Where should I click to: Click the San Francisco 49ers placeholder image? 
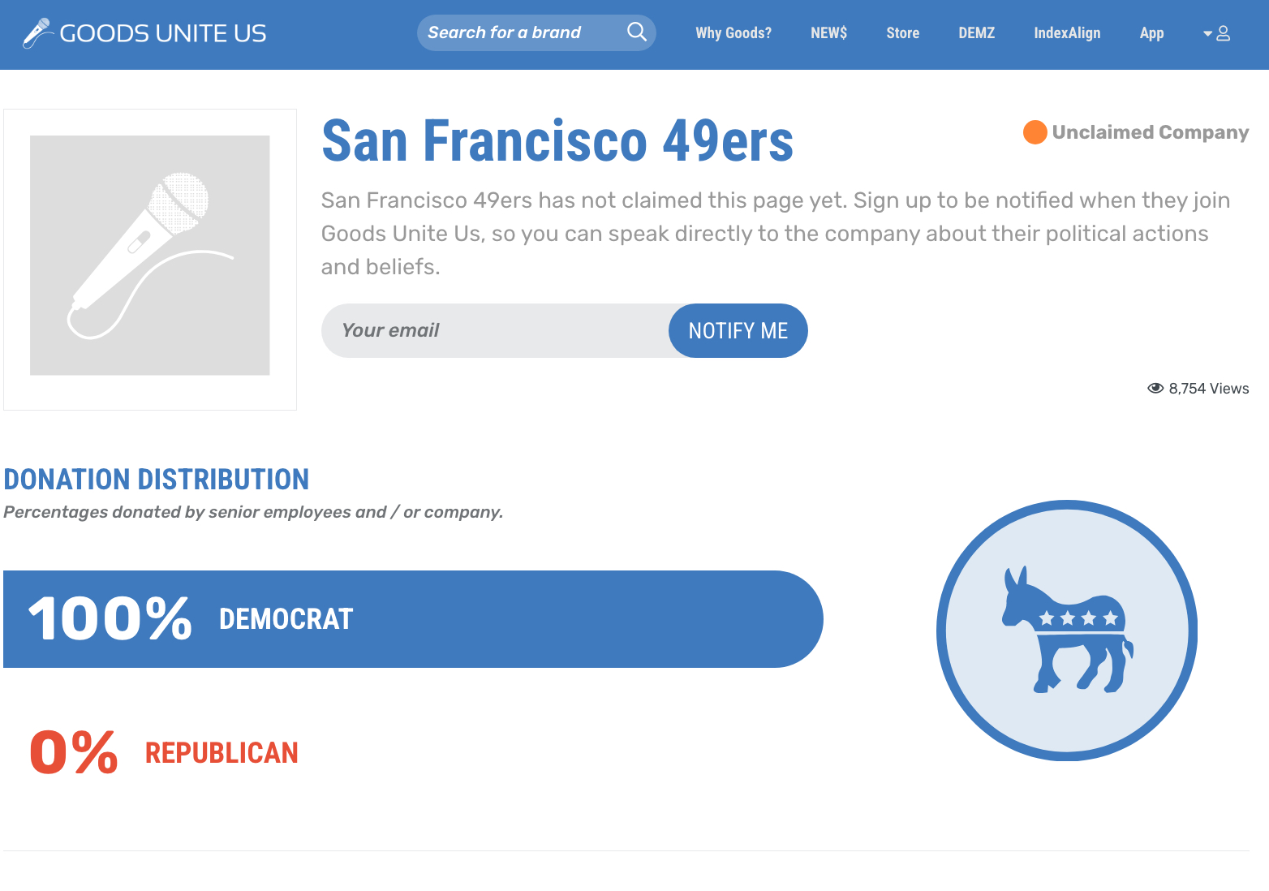pos(150,256)
